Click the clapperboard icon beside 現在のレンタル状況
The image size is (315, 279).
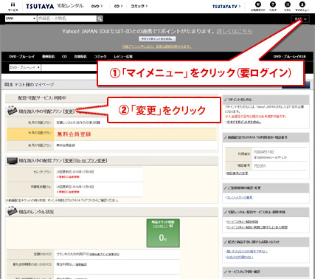coord(12,211)
